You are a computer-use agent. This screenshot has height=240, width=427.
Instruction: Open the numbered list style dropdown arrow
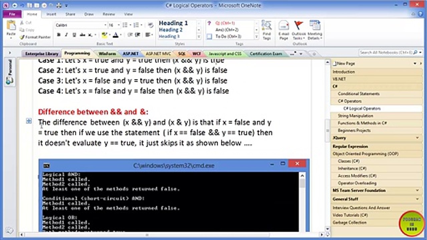[141, 25]
